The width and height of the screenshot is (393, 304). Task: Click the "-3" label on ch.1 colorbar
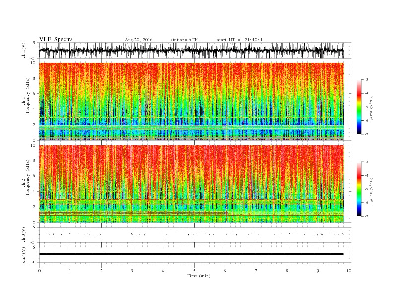(x=366, y=80)
